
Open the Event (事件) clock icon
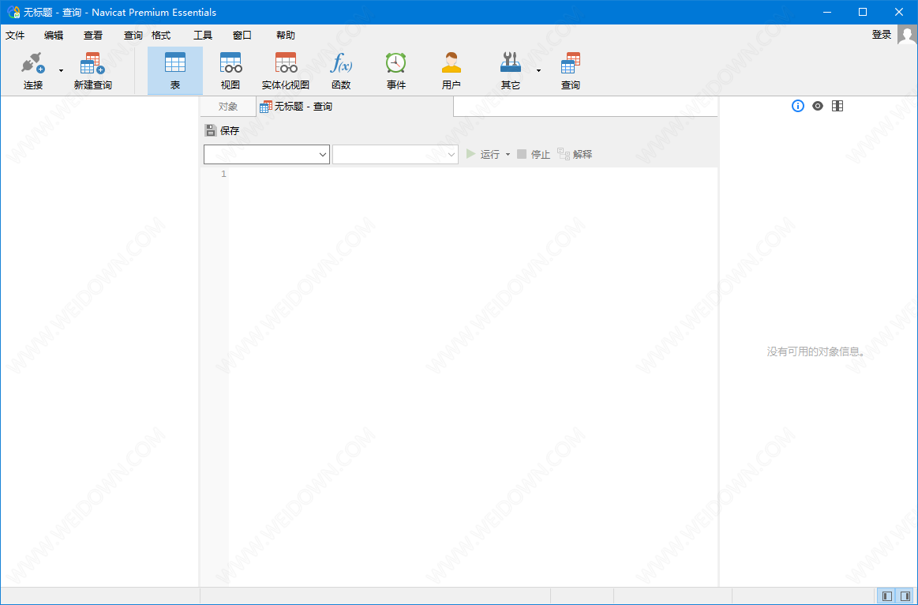[x=396, y=64]
